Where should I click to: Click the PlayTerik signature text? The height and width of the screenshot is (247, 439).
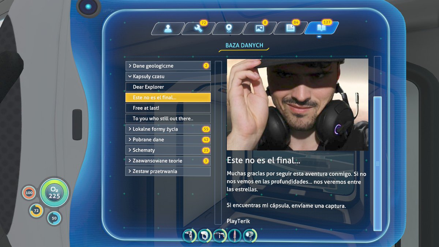coord(239,221)
